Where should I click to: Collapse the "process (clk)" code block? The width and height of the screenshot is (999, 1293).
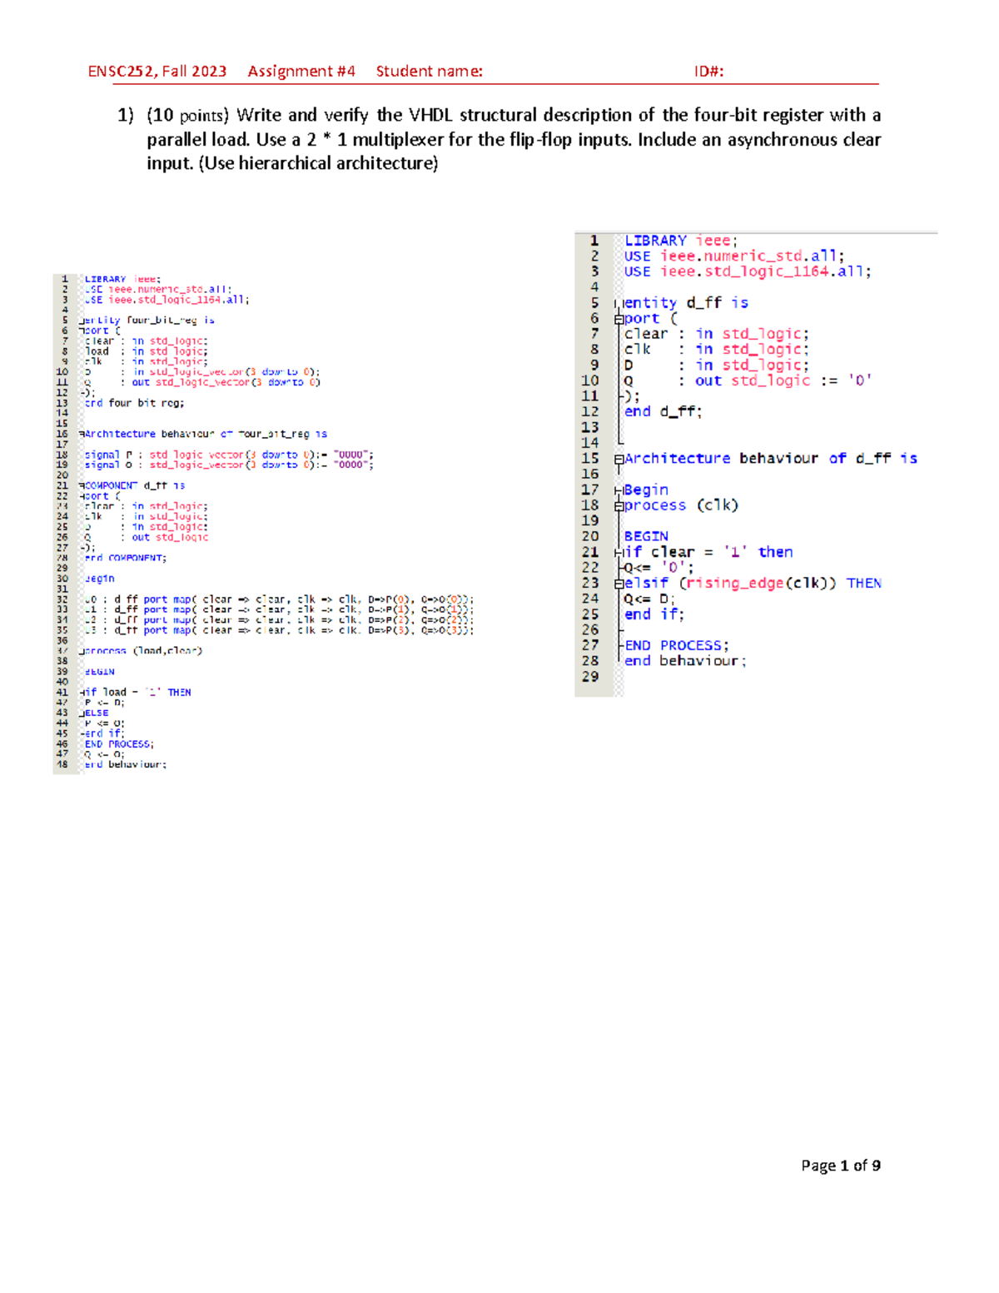pos(619,506)
